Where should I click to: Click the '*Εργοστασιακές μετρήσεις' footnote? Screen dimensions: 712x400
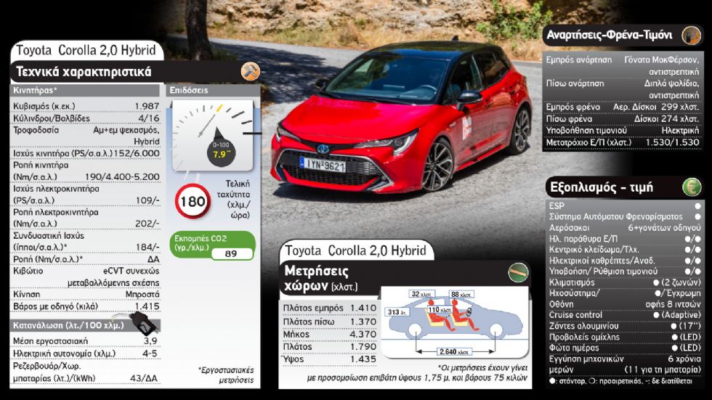[x=226, y=375]
